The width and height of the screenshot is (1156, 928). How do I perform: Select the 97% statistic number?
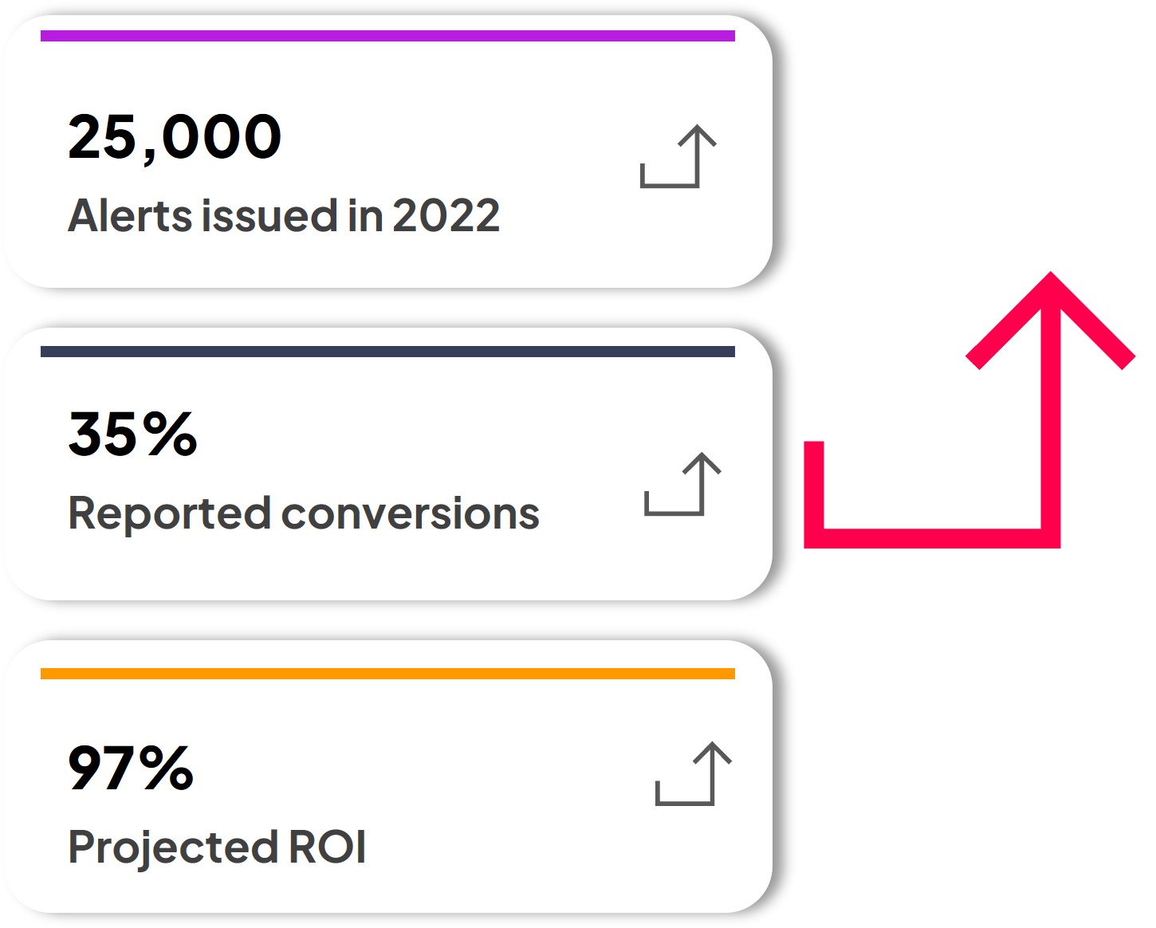coord(131,768)
